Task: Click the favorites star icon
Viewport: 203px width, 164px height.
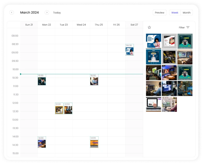Action: point(149,27)
